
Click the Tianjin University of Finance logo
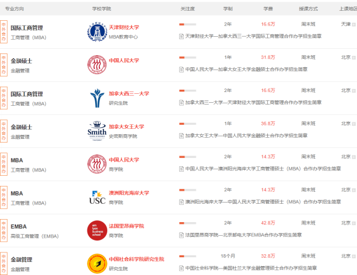95,31
